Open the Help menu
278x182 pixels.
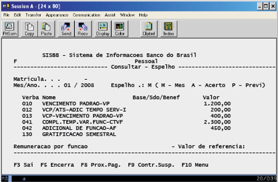143,15
